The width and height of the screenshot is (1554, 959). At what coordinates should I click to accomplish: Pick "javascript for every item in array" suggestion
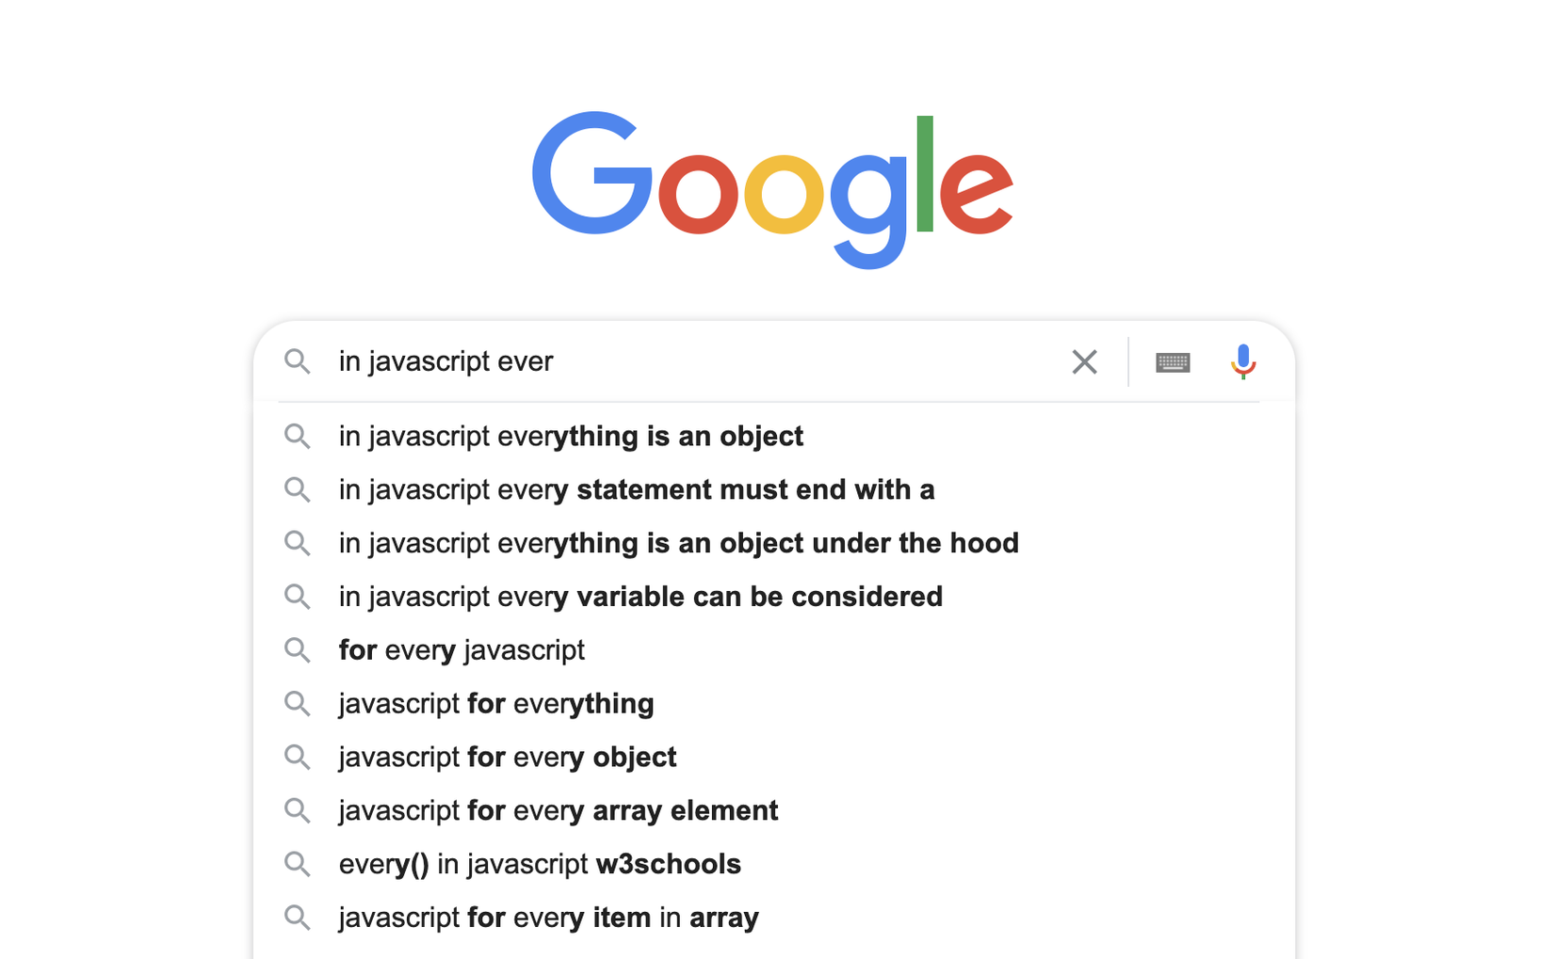click(x=549, y=918)
